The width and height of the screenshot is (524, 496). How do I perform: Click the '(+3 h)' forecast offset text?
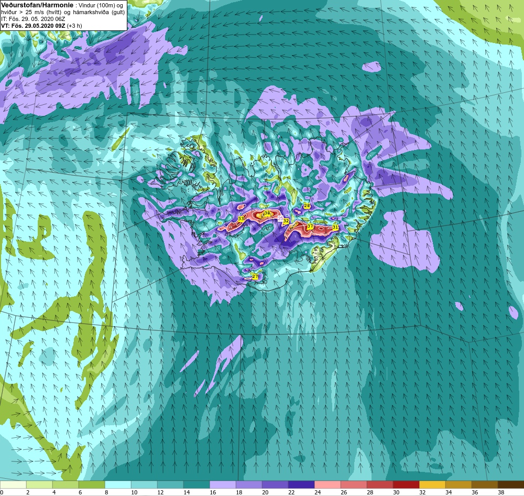click(x=74, y=26)
